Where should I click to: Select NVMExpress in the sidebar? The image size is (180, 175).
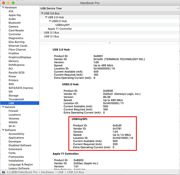(x=16, y=65)
